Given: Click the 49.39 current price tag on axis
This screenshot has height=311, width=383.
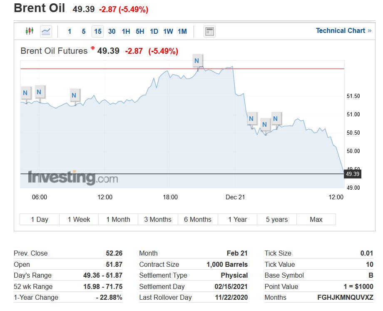Looking at the screenshot, I should tap(353, 174).
